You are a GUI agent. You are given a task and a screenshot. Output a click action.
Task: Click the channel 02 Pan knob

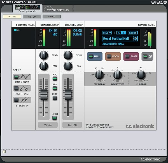(x=68, y=66)
